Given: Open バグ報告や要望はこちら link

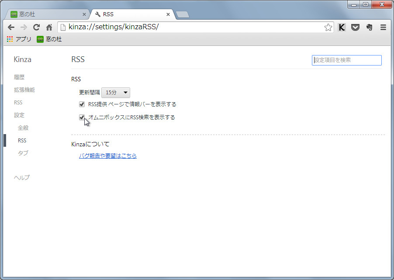Looking at the screenshot, I should (108, 156).
